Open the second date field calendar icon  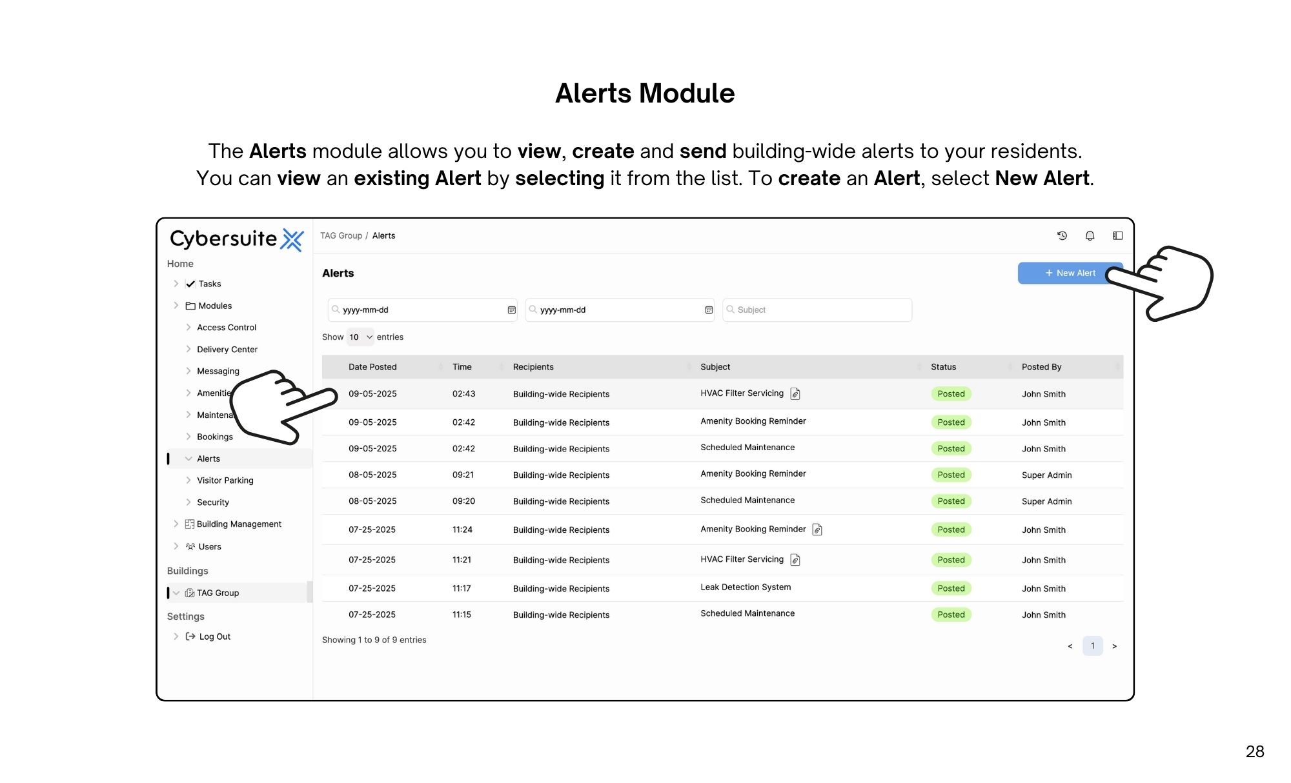point(709,310)
